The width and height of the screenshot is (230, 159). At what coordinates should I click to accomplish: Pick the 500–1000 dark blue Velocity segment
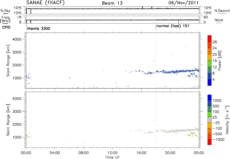click(x=210, y=103)
